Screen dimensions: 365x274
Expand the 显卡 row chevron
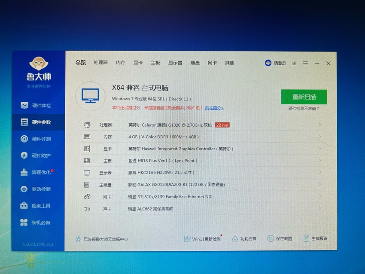pos(320,148)
